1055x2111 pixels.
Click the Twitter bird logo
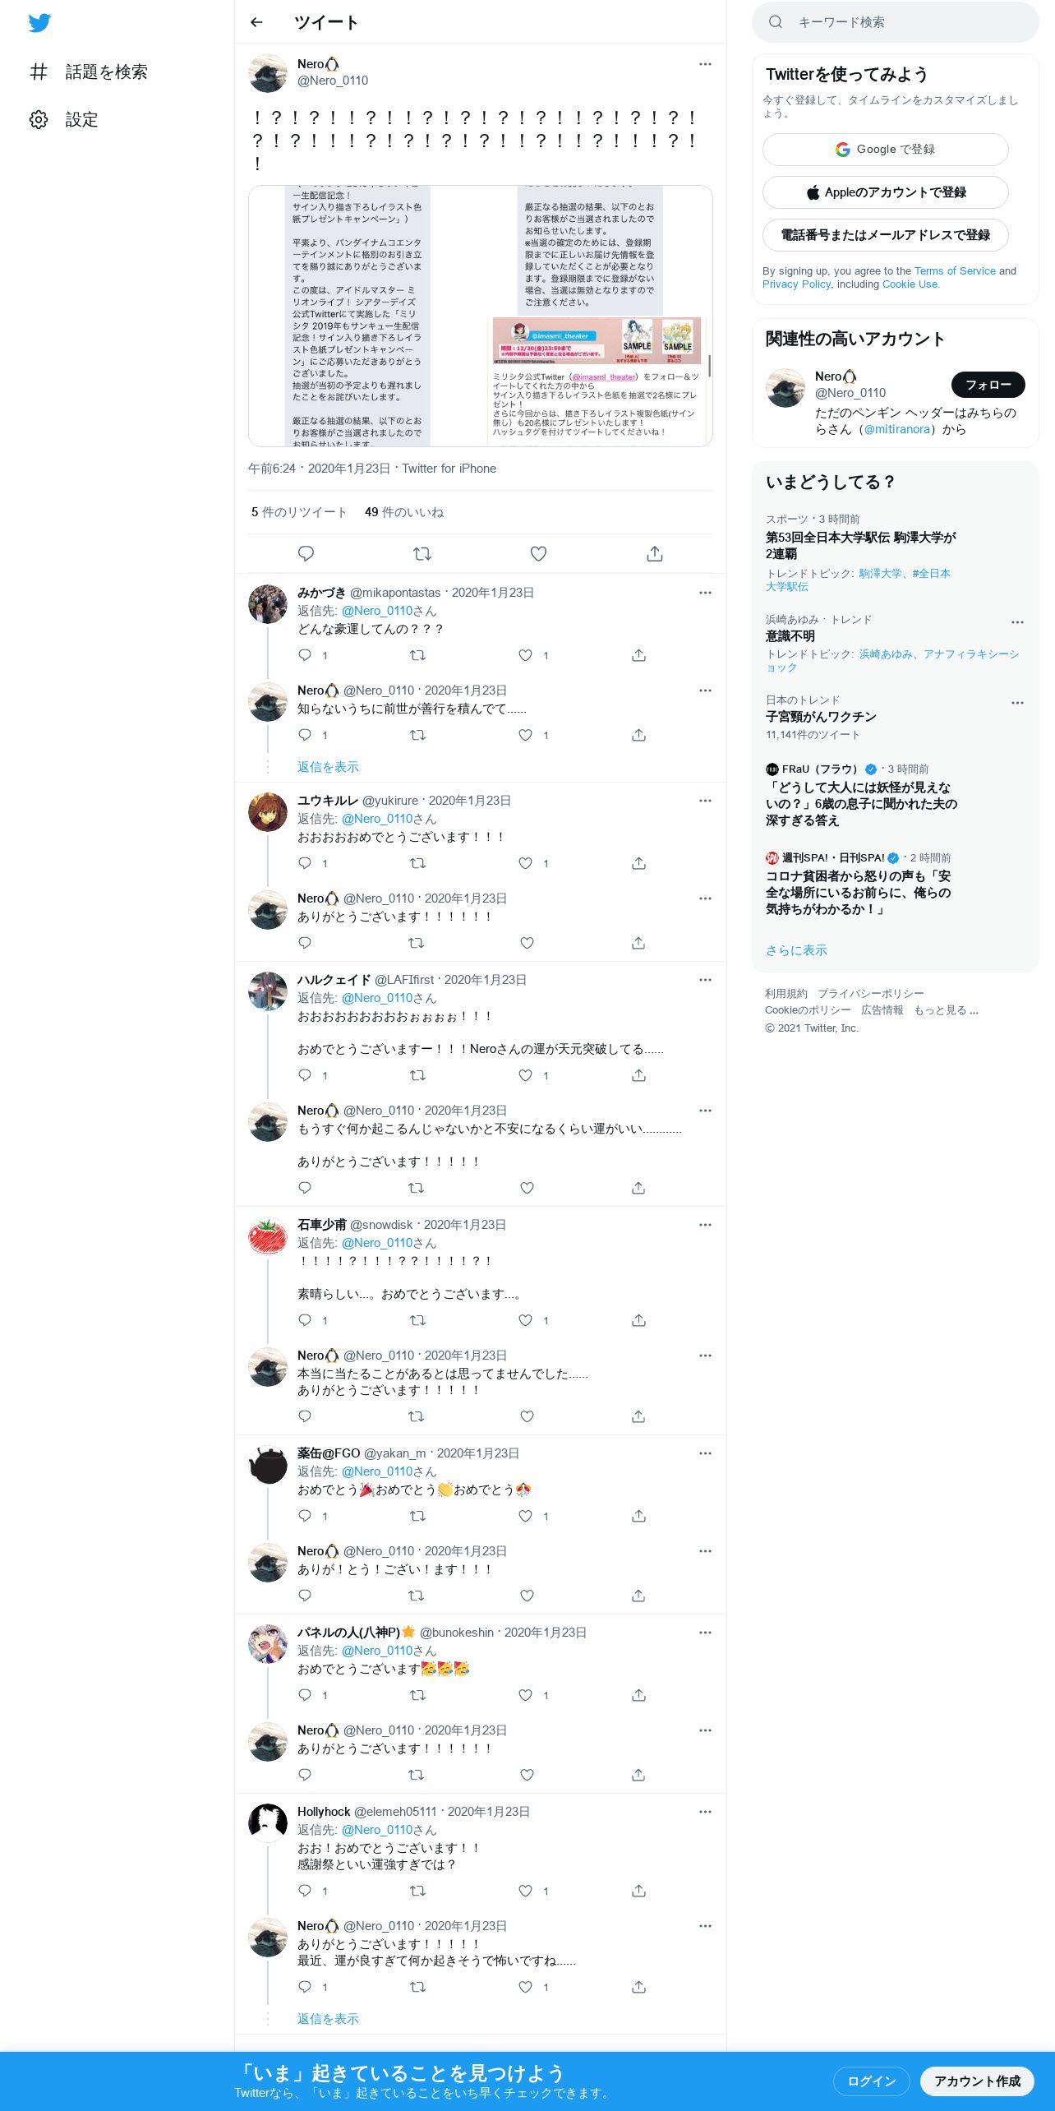pos(39,23)
